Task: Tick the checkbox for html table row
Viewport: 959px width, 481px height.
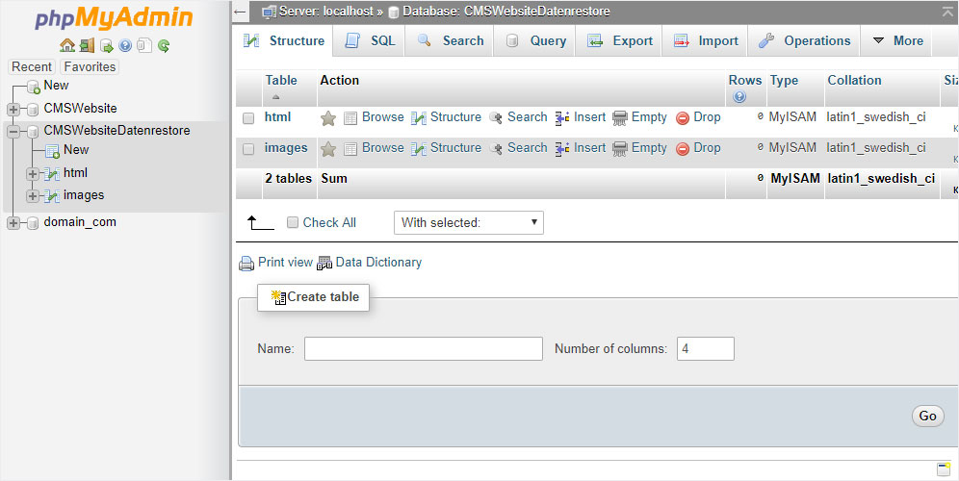Action: [x=248, y=118]
